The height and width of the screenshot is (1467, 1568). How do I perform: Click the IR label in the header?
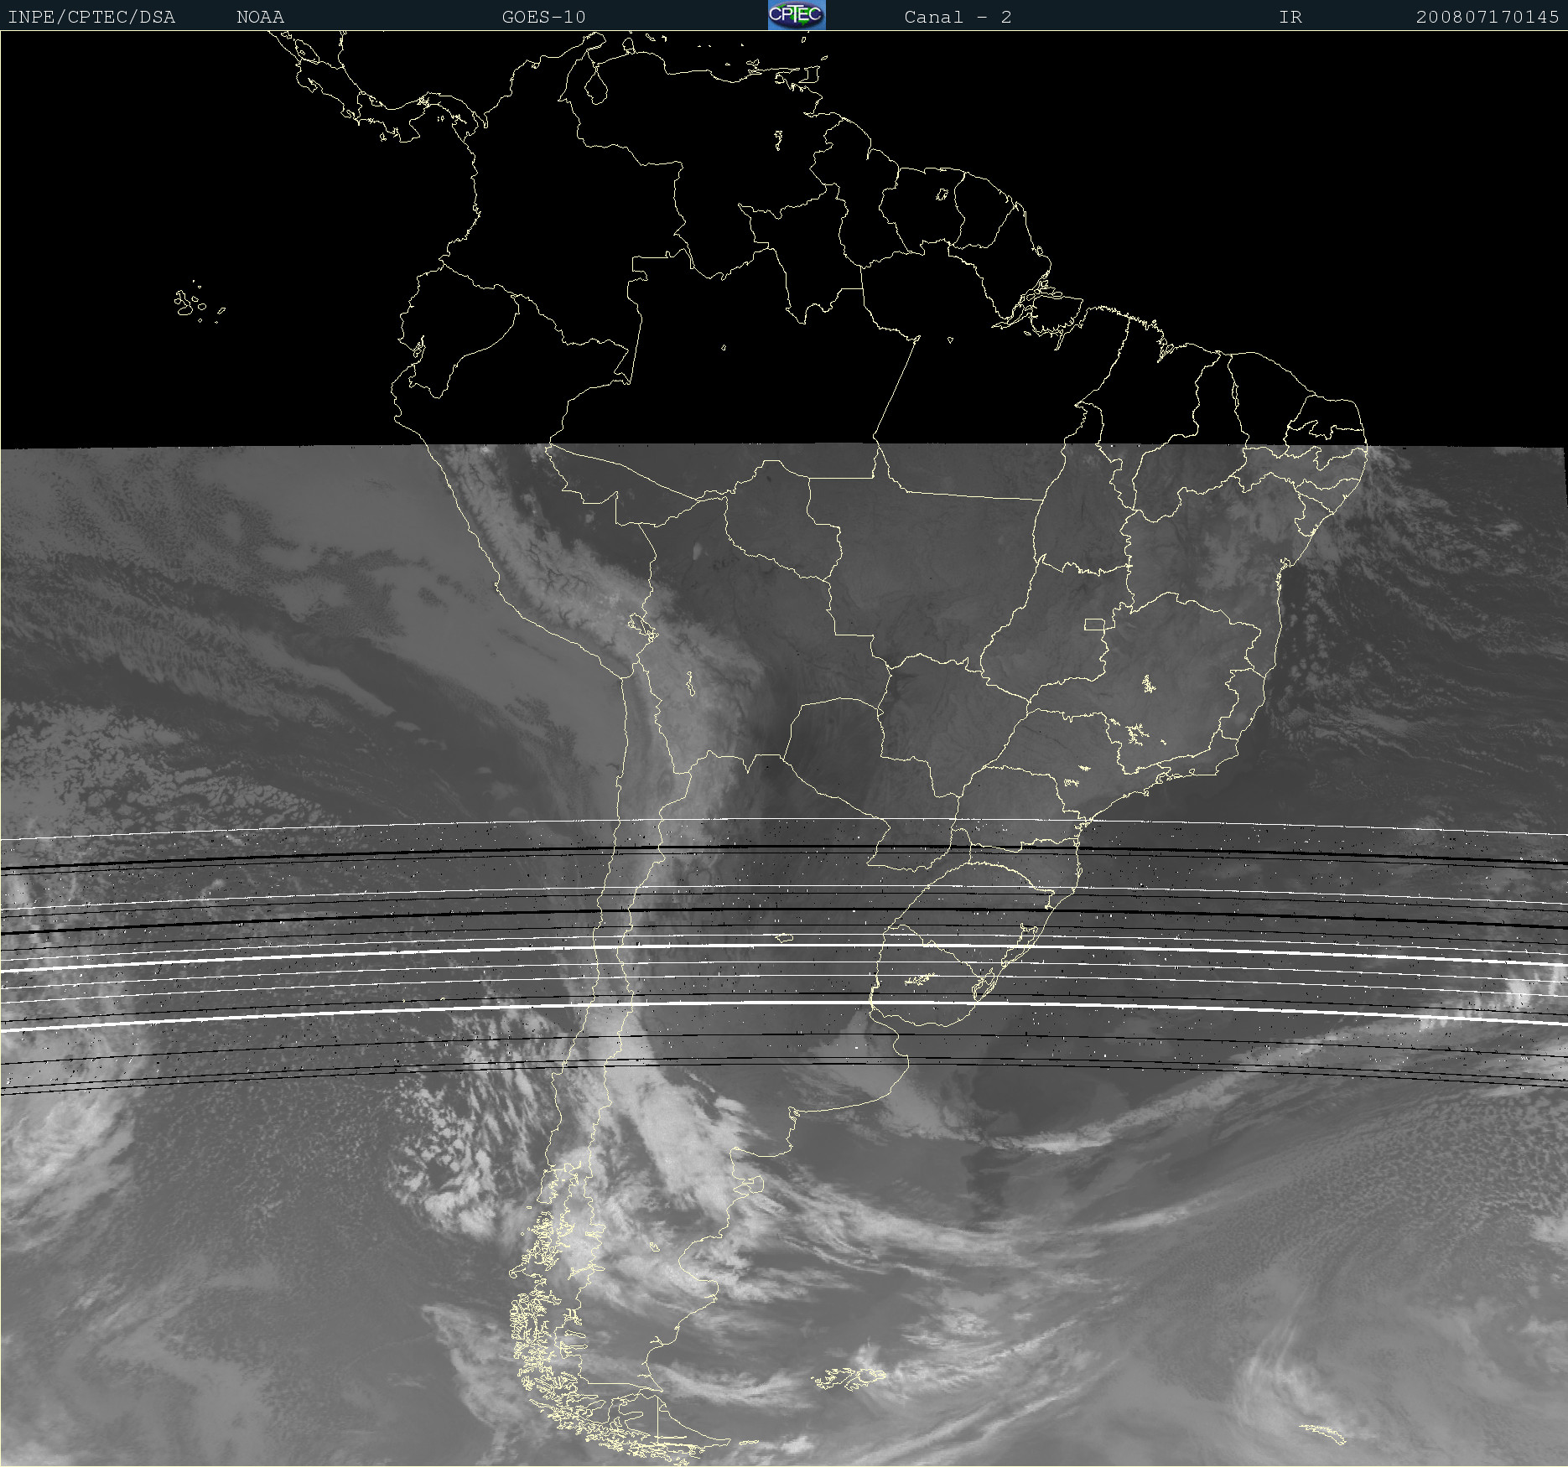(1290, 17)
